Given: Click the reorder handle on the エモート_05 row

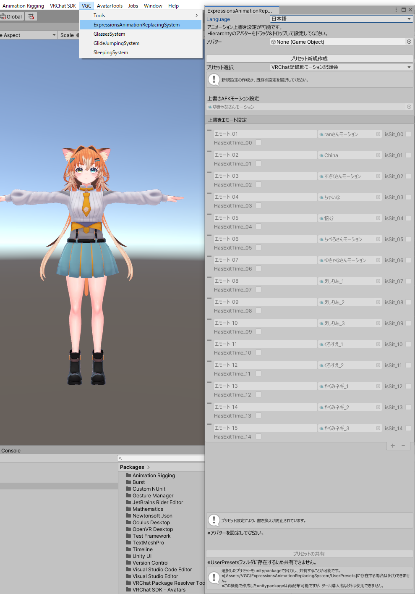Looking at the screenshot, I should tap(209, 213).
